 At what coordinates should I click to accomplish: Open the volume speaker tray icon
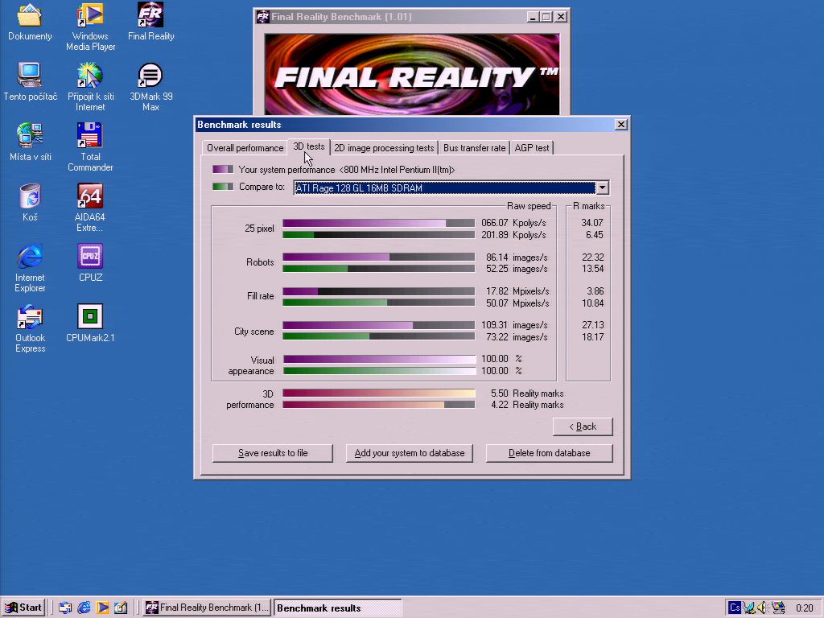tap(763, 608)
